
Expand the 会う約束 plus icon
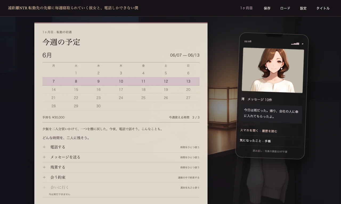click(44, 177)
